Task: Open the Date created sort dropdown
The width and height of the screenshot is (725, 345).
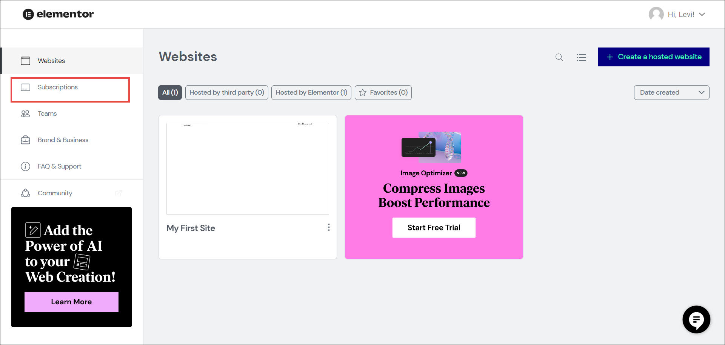Action: 672,92
